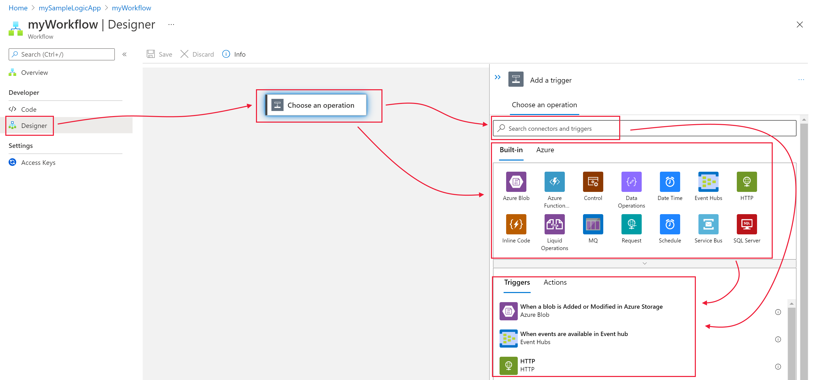Show info for the HTTP trigger
This screenshot has width=818, height=380.
pos(778,367)
